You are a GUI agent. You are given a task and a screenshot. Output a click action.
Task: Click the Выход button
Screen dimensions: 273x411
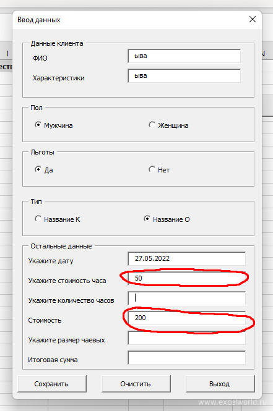pyautogui.click(x=220, y=384)
